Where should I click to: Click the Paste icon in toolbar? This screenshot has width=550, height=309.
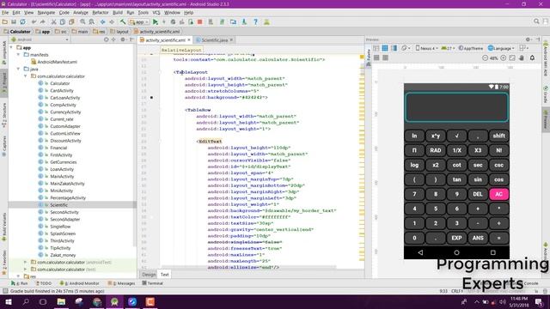[x=71, y=21]
